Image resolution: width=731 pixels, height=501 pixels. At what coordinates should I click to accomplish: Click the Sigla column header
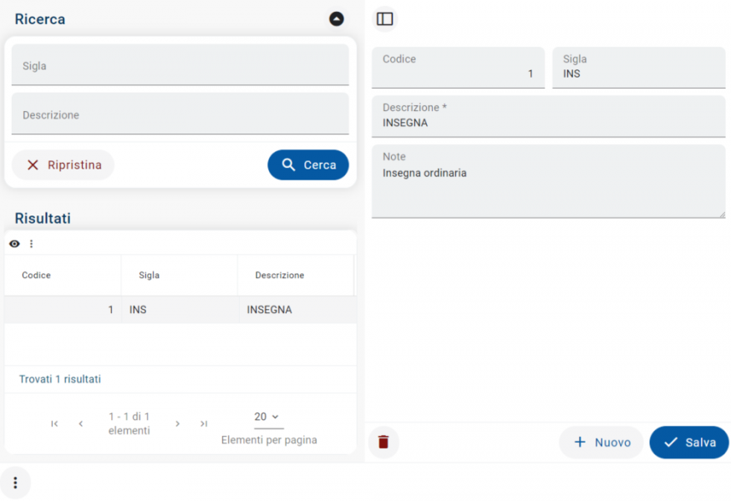click(x=150, y=276)
